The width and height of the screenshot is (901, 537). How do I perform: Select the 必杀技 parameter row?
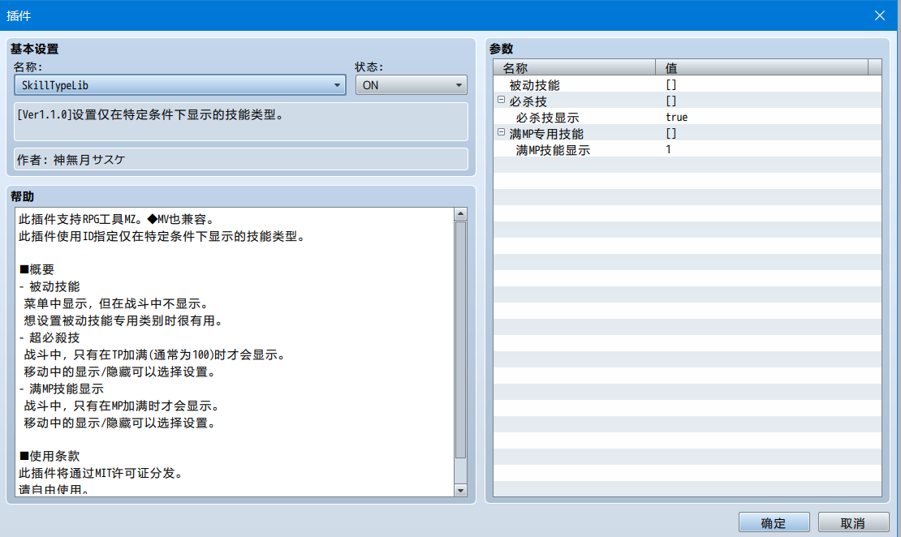(688, 101)
